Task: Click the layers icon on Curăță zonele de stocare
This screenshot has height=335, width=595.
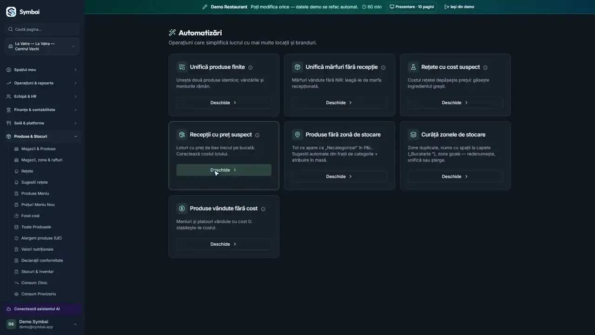Action: [413, 134]
